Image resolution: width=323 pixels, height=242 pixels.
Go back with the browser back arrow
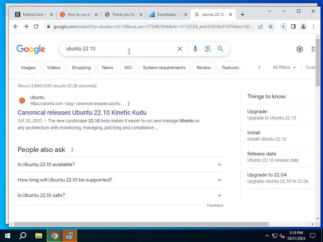coord(16,26)
